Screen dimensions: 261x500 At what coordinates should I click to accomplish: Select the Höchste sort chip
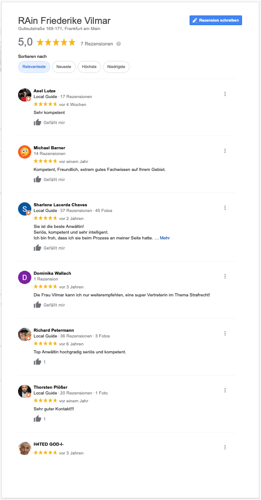click(89, 67)
